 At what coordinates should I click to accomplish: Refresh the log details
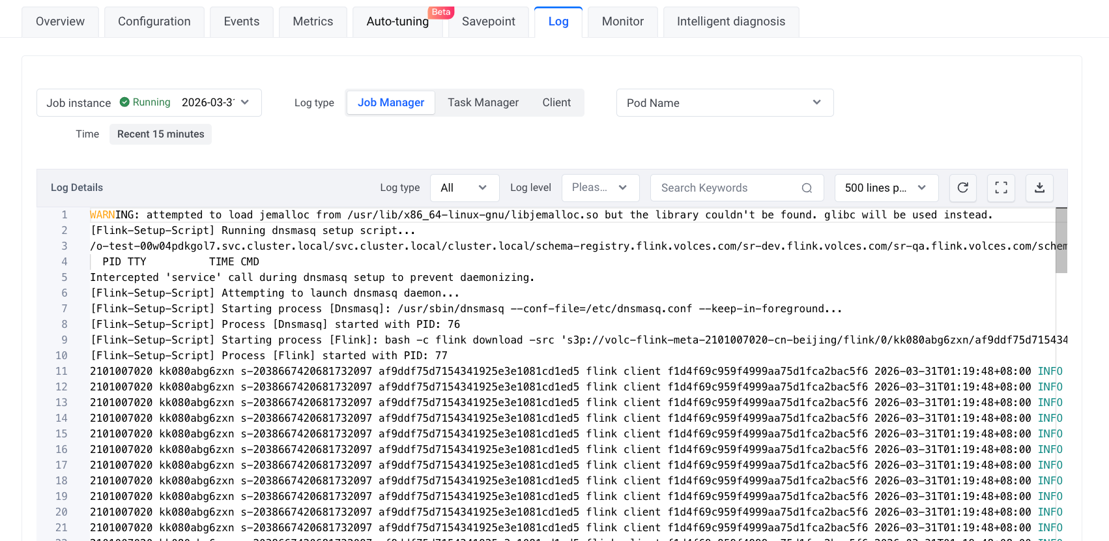pos(962,188)
